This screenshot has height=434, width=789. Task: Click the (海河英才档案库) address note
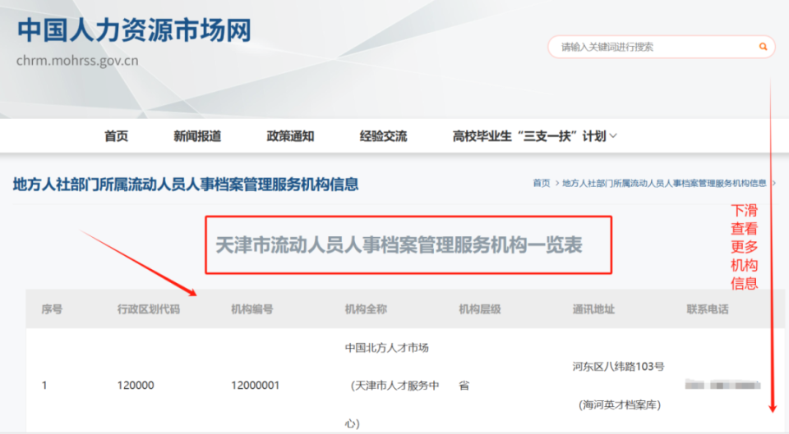click(620, 404)
